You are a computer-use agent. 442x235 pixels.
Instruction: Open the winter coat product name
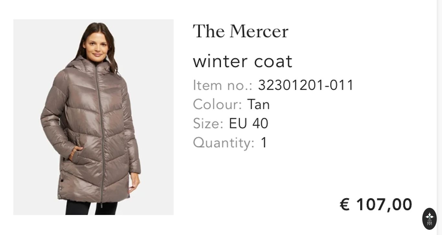point(242,62)
